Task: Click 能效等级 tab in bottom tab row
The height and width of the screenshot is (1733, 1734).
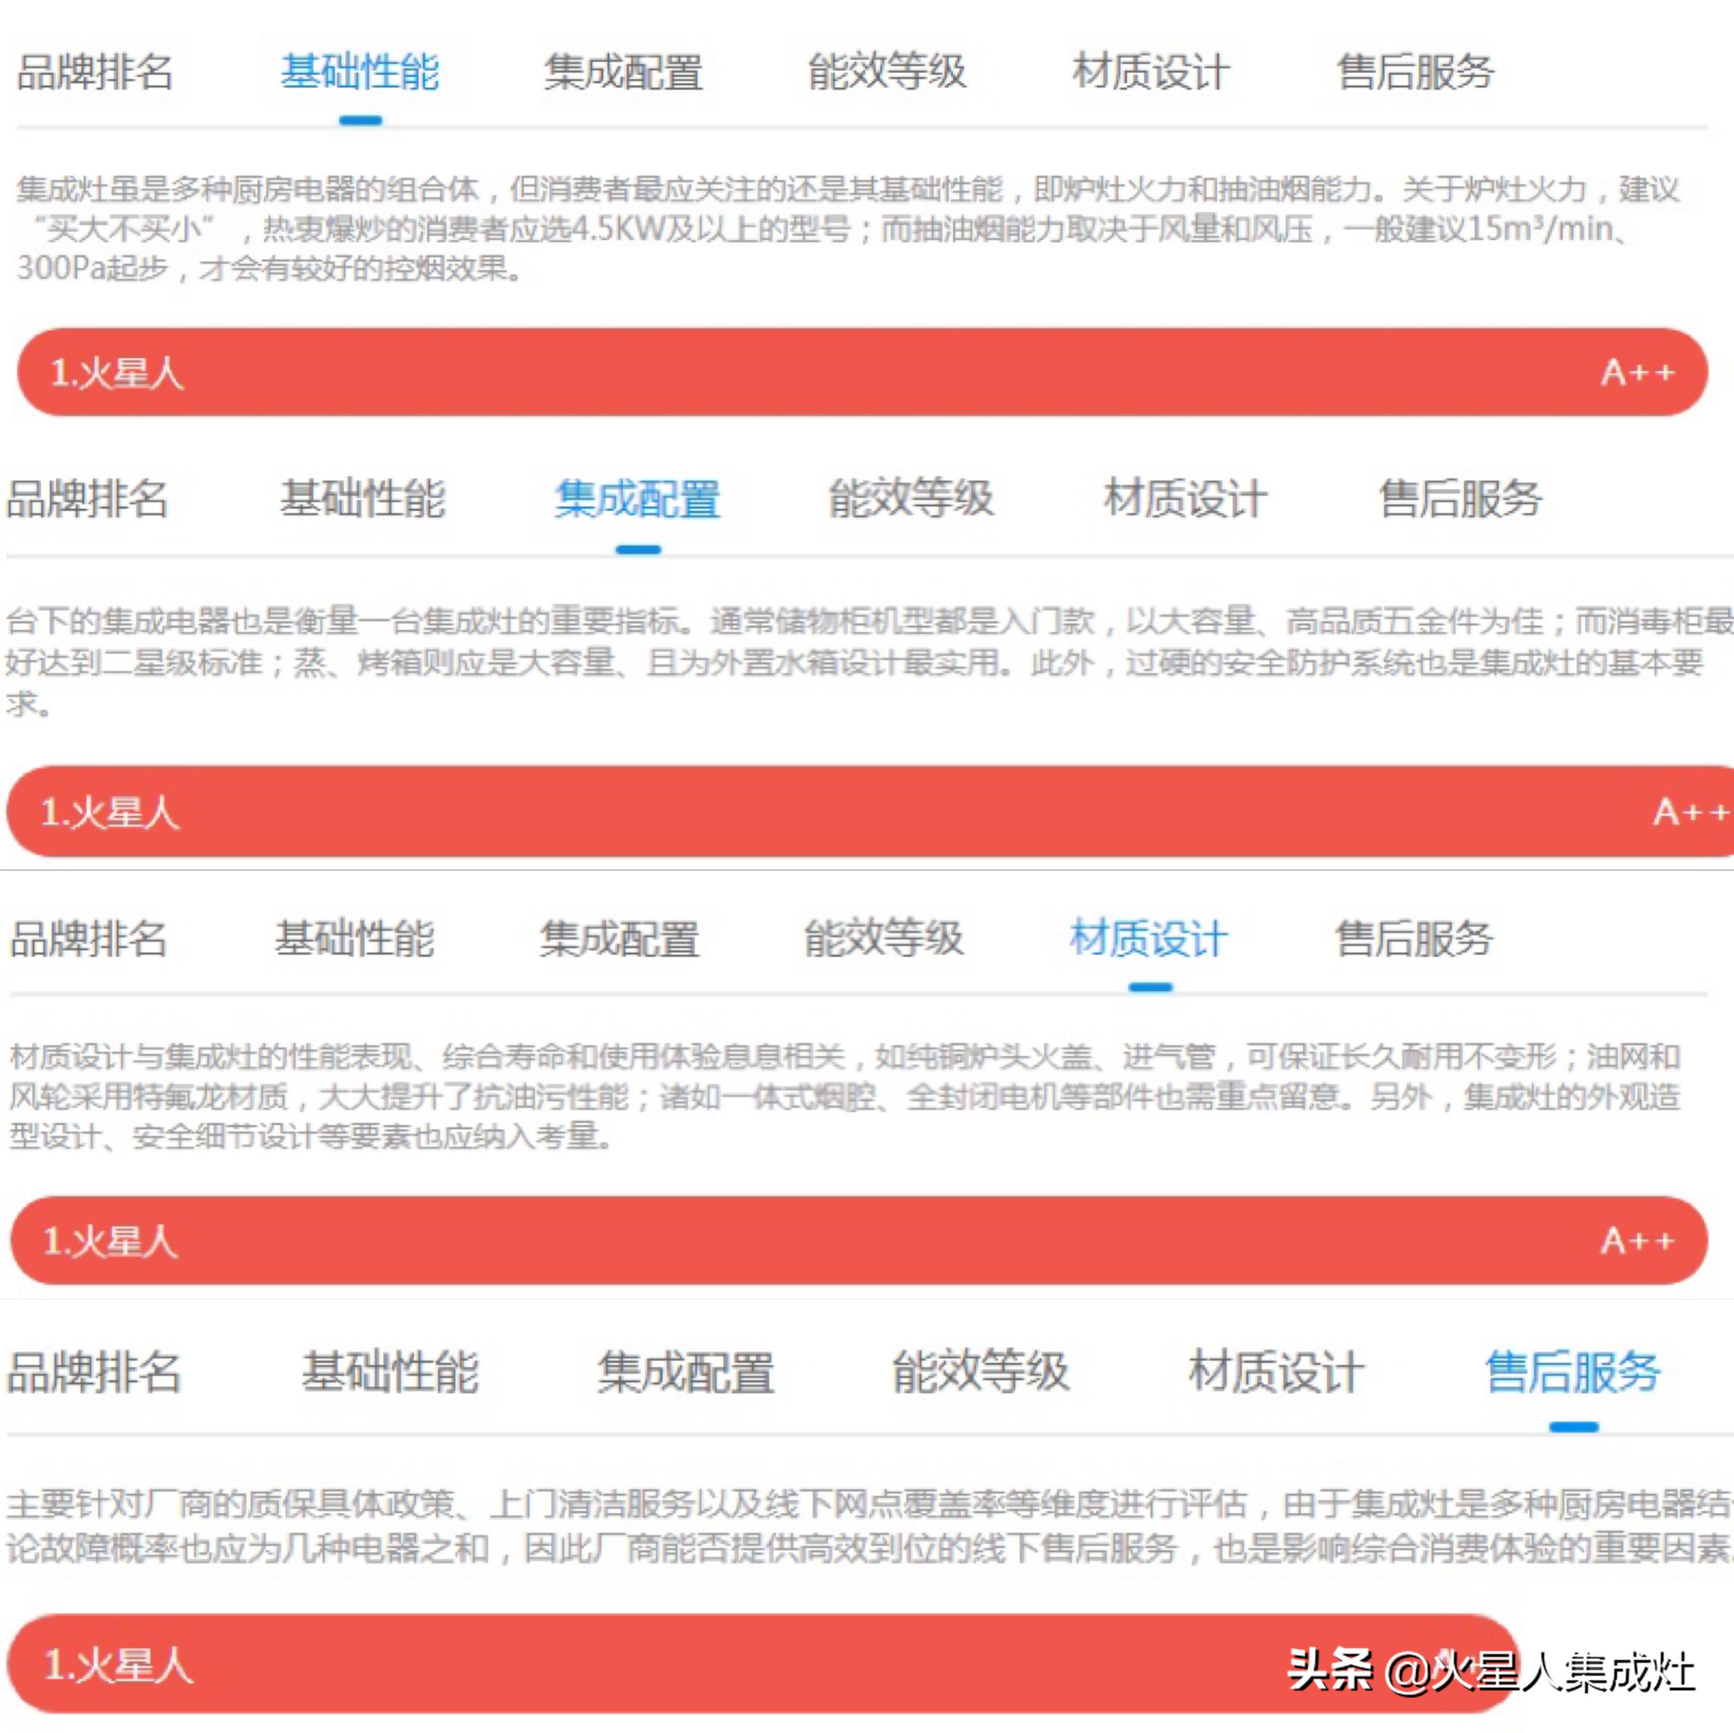Action: pos(981,1371)
